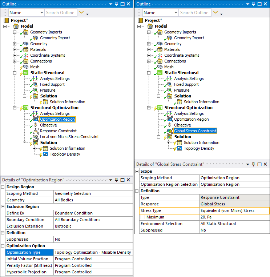Open the left Outline panel options menu arrow
The image size is (270, 277).
click(111, 4)
